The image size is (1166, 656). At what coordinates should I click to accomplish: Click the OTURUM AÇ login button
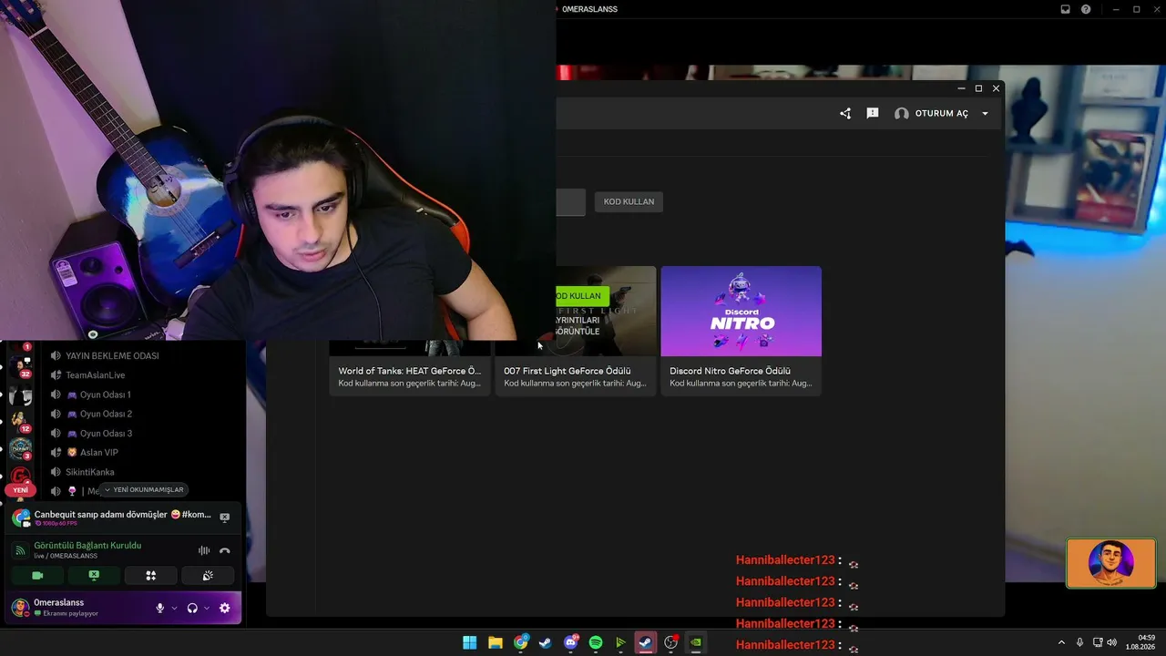tap(931, 114)
